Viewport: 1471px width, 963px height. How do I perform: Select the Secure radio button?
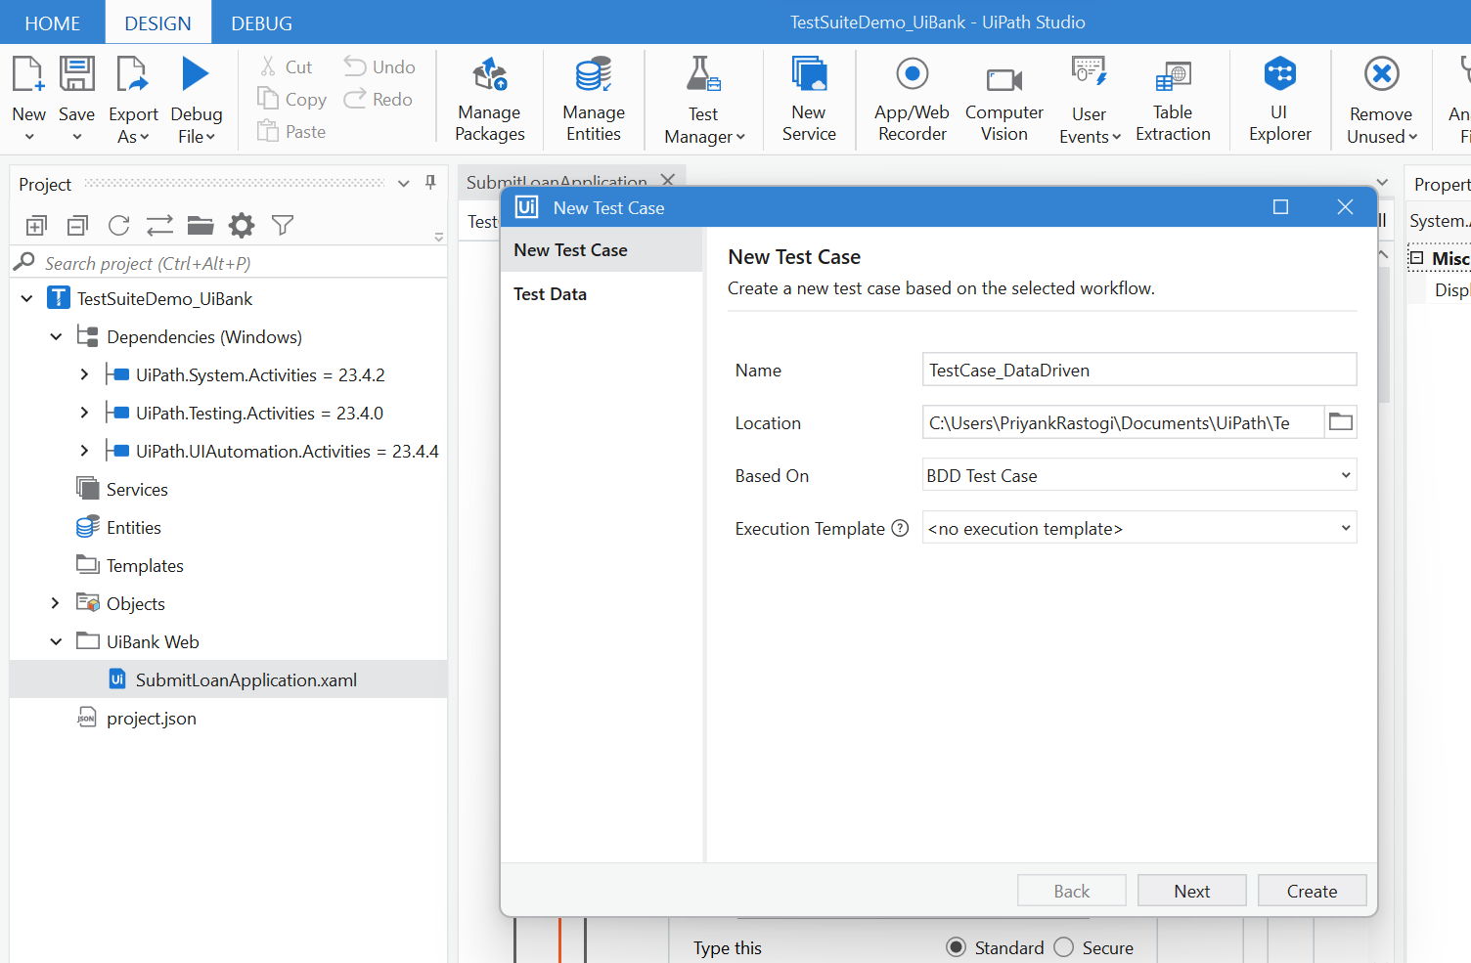tap(1064, 947)
